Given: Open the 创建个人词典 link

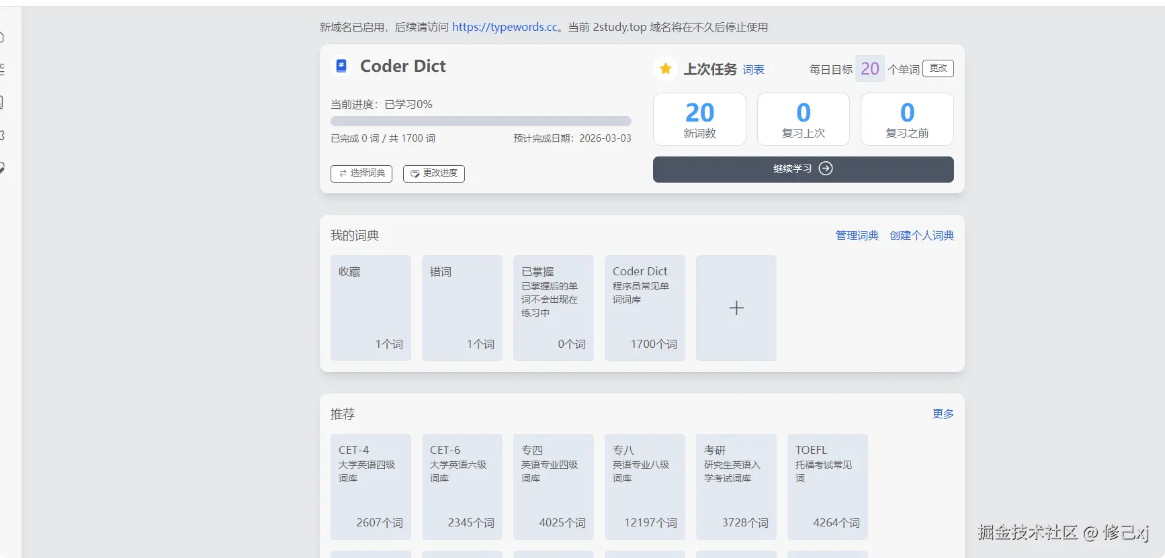Looking at the screenshot, I should coord(921,236).
